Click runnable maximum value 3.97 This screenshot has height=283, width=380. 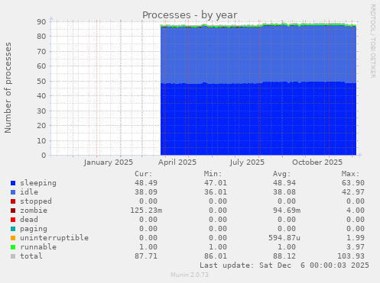[356, 247]
